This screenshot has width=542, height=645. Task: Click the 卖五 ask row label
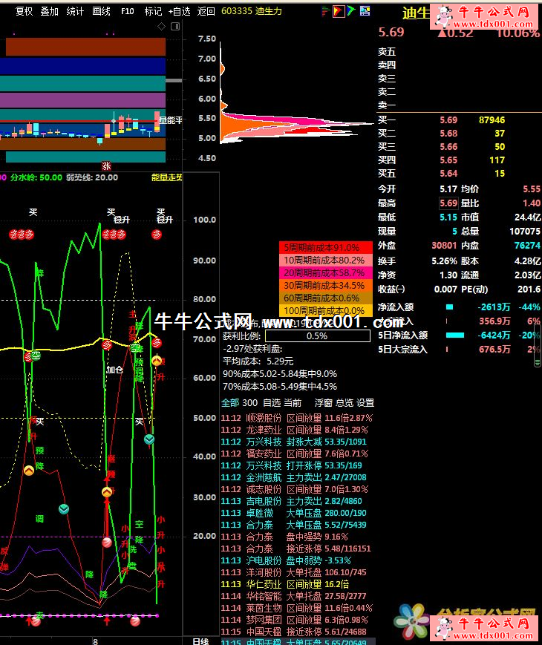pyautogui.click(x=387, y=52)
